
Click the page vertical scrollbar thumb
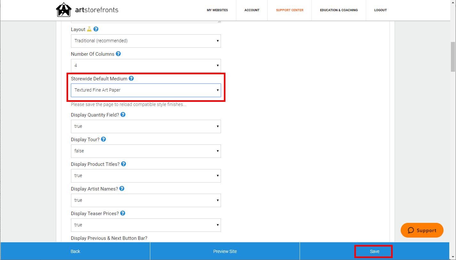(453, 57)
